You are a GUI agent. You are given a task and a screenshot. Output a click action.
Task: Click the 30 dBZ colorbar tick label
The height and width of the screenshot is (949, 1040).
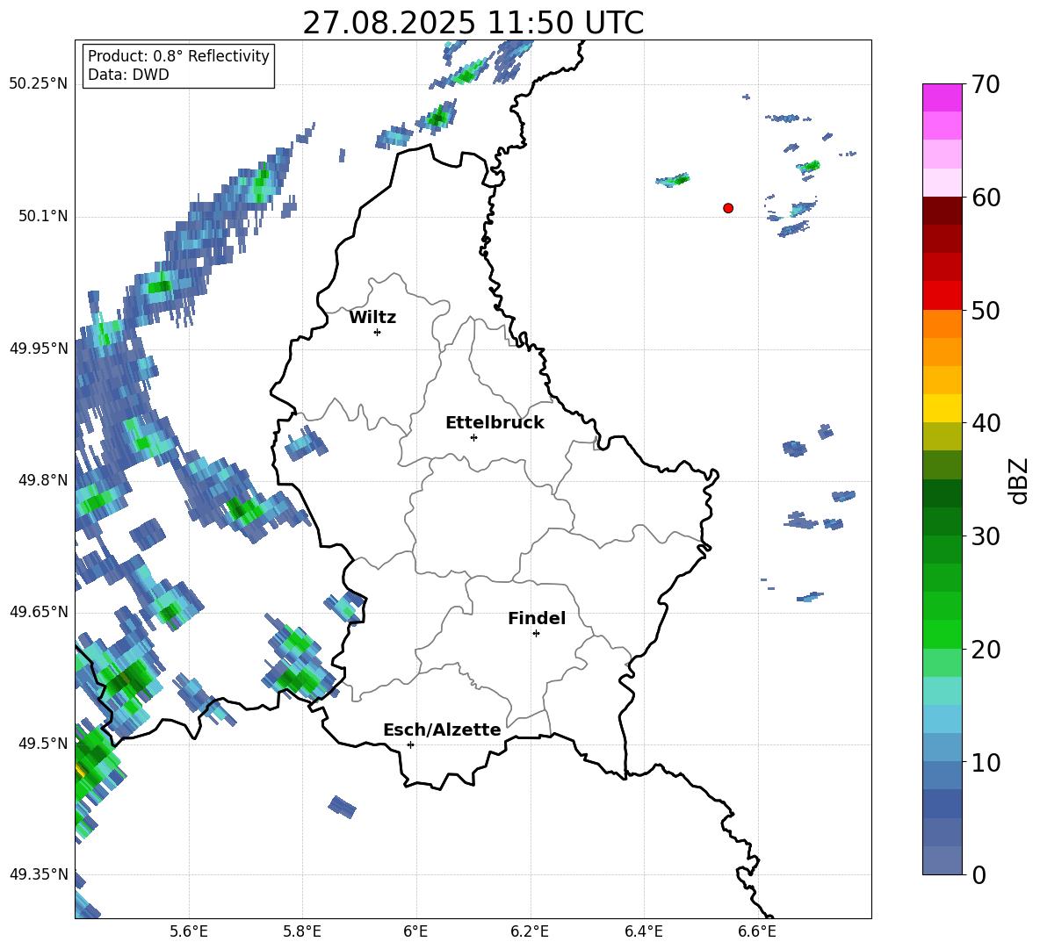click(x=986, y=536)
